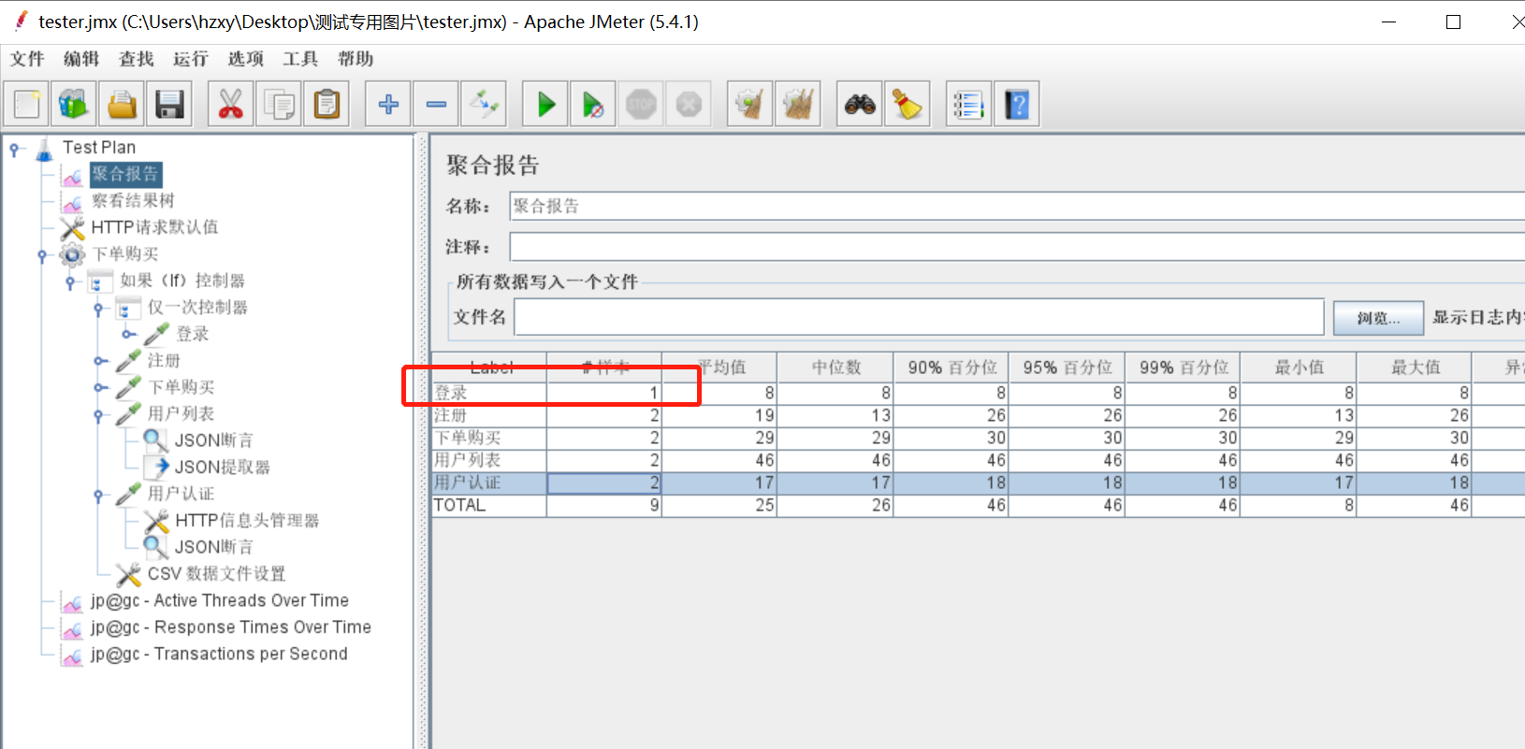Select JSON断言 under 用户列表
The width and height of the screenshot is (1525, 749).
[x=213, y=440]
